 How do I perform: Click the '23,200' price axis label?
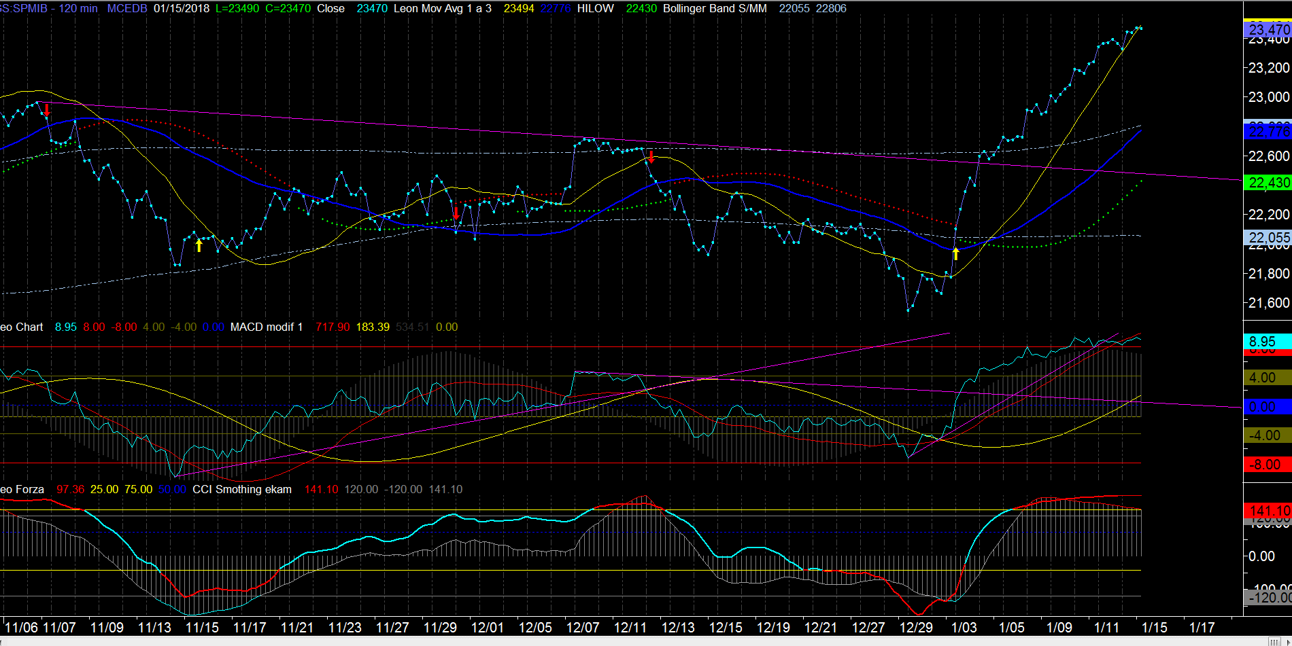tap(1269, 68)
